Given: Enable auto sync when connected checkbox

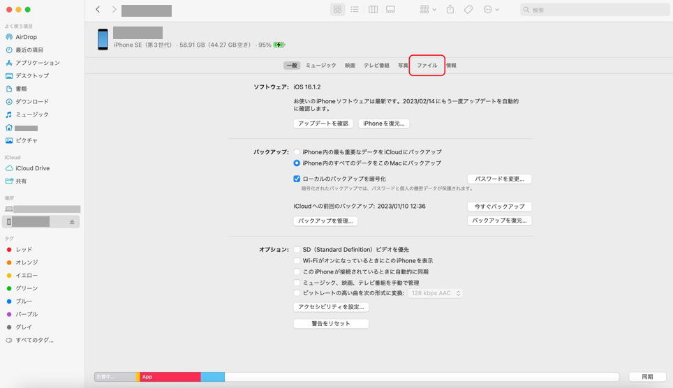Looking at the screenshot, I should (x=297, y=271).
